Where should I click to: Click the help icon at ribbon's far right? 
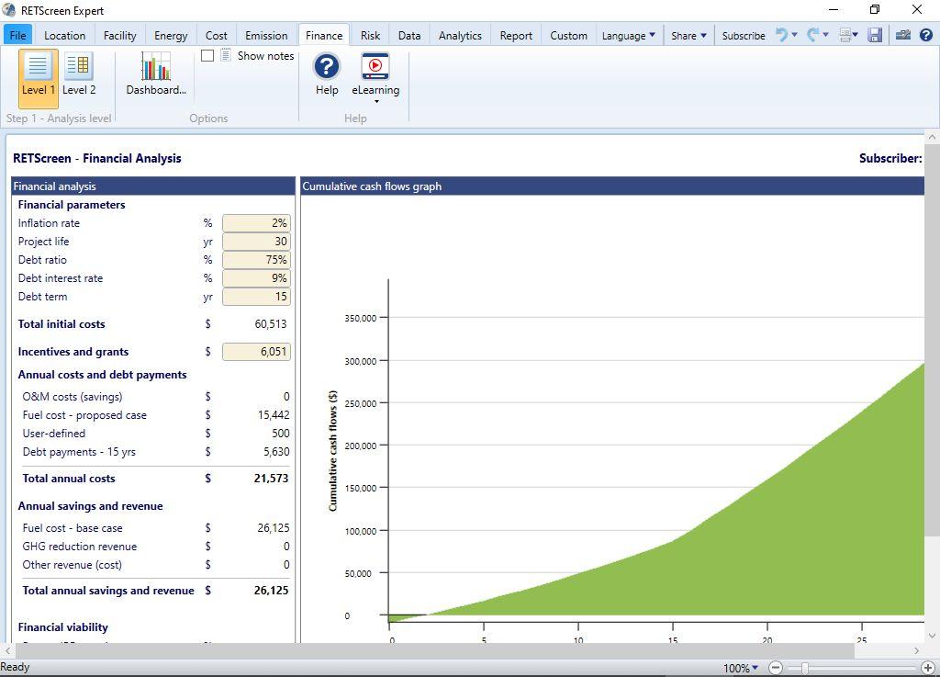tap(926, 36)
